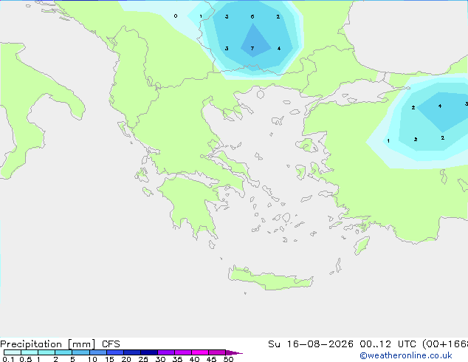Screen dimensions: 468x362
Task: Click the '0.1' legend scale label
Action: [8, 359]
